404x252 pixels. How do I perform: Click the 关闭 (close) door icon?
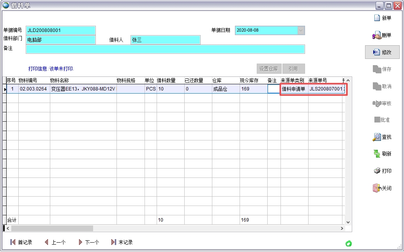click(377, 188)
